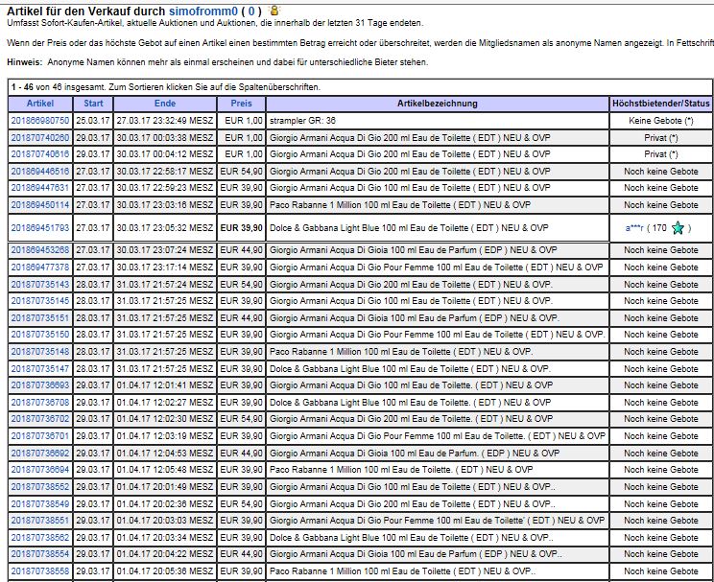Sort table by Artikel column header
Viewport: 714px width, 582px height.
(40, 104)
